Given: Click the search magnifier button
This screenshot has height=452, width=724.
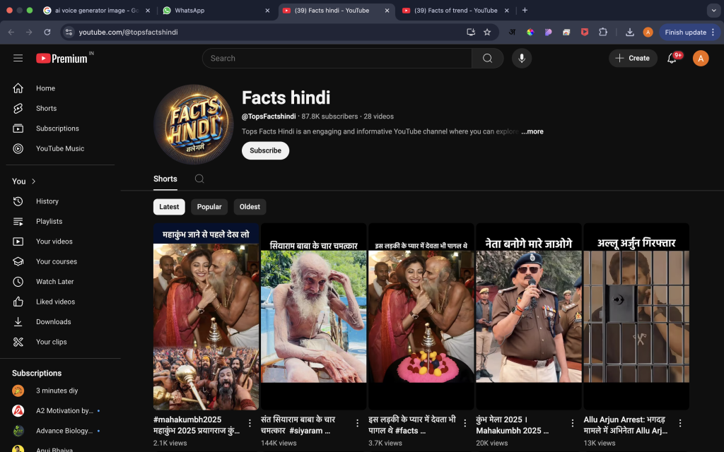Looking at the screenshot, I should coord(487,59).
